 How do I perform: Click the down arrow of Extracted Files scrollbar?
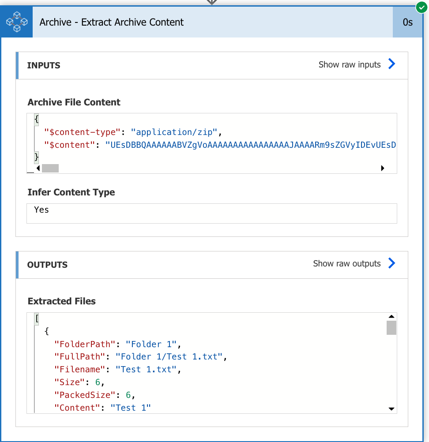coord(391,409)
